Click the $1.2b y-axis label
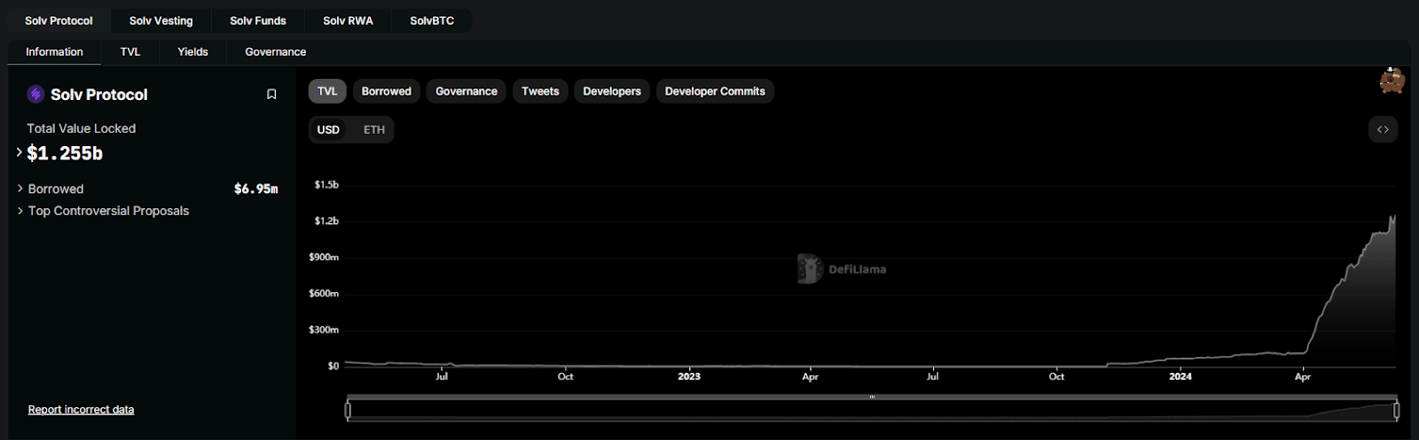 [326, 221]
